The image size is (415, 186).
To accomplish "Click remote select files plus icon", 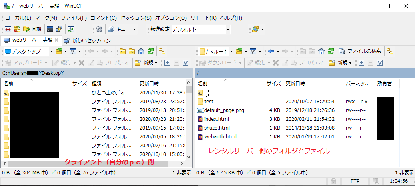I will pyautogui.click(x=361, y=63).
